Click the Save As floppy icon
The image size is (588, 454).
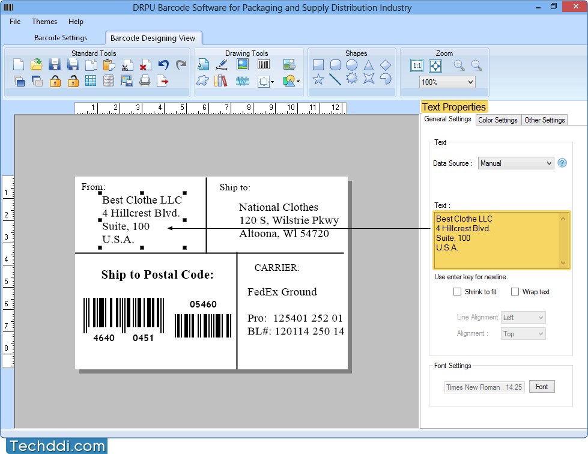pyautogui.click(x=73, y=65)
